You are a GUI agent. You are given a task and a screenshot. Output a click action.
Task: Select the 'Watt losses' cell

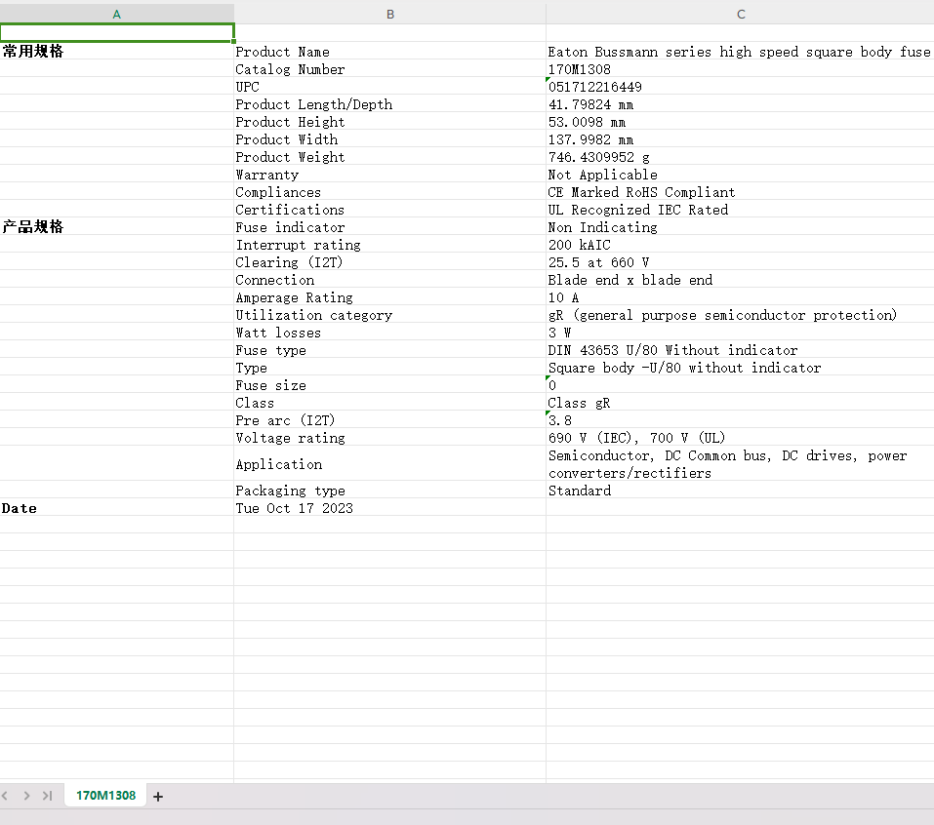point(390,333)
